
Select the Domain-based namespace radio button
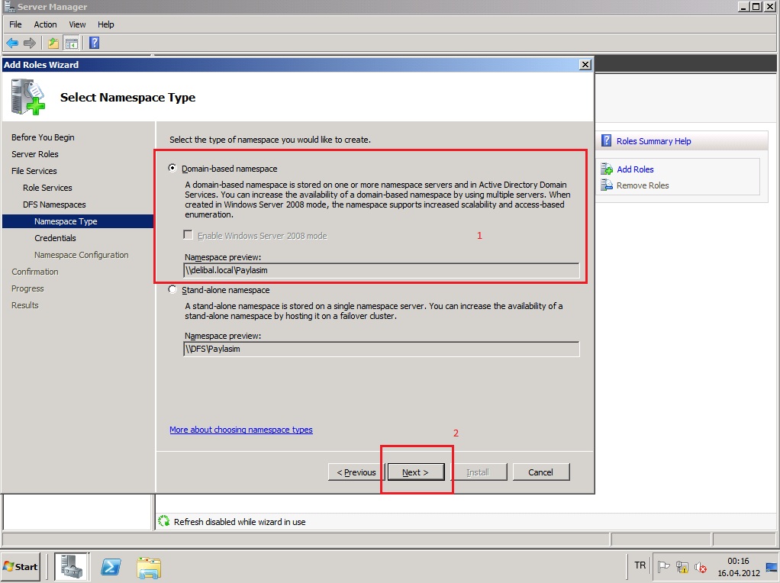pos(172,169)
